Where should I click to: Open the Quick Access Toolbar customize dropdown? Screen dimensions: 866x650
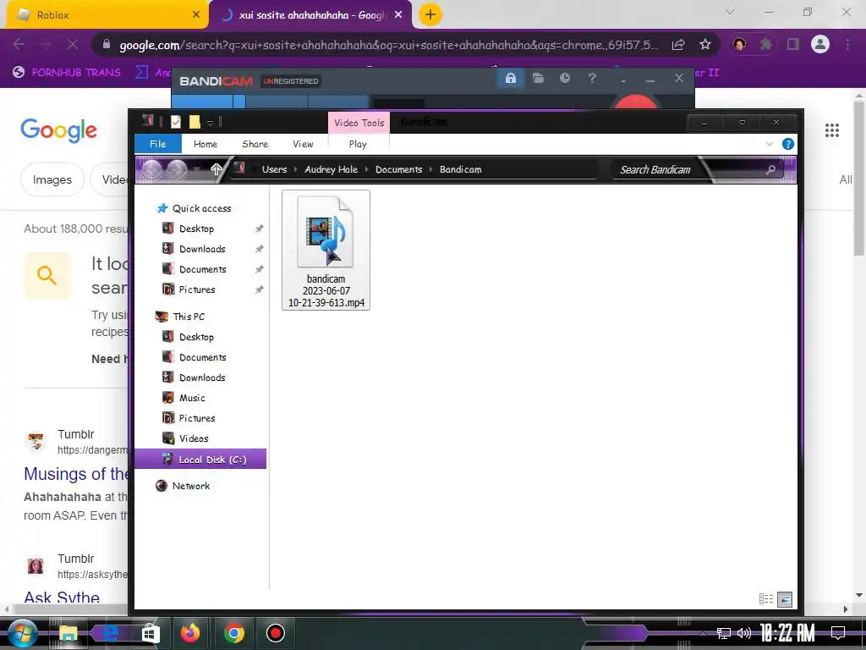[210, 122]
